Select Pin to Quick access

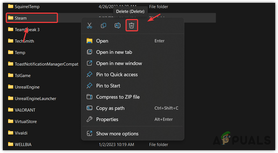pos(117,75)
